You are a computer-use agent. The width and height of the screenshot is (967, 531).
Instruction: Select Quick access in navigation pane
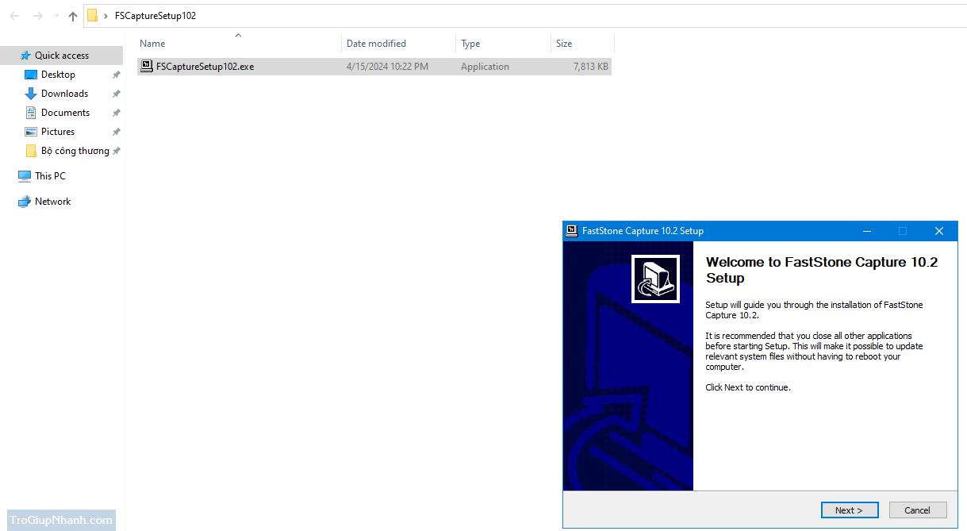click(x=61, y=56)
